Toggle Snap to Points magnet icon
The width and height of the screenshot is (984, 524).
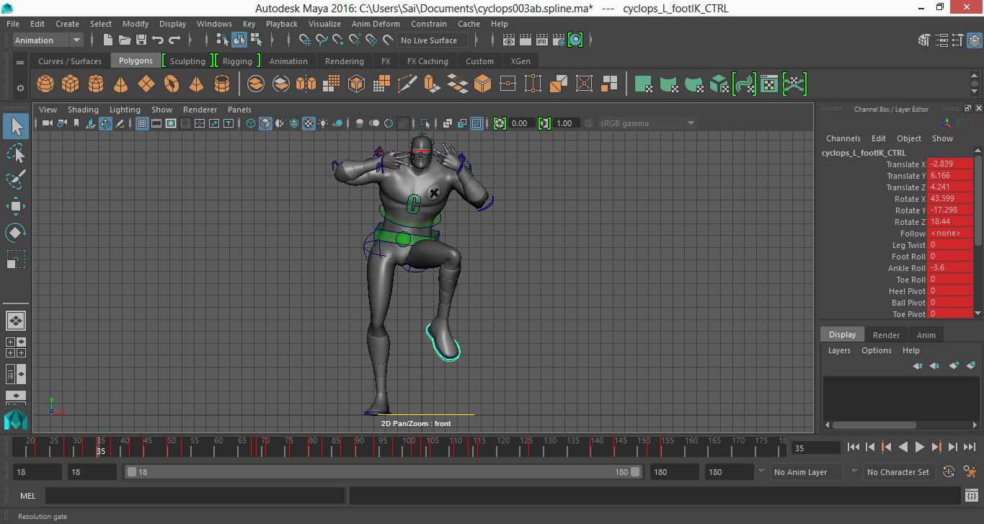(x=338, y=40)
